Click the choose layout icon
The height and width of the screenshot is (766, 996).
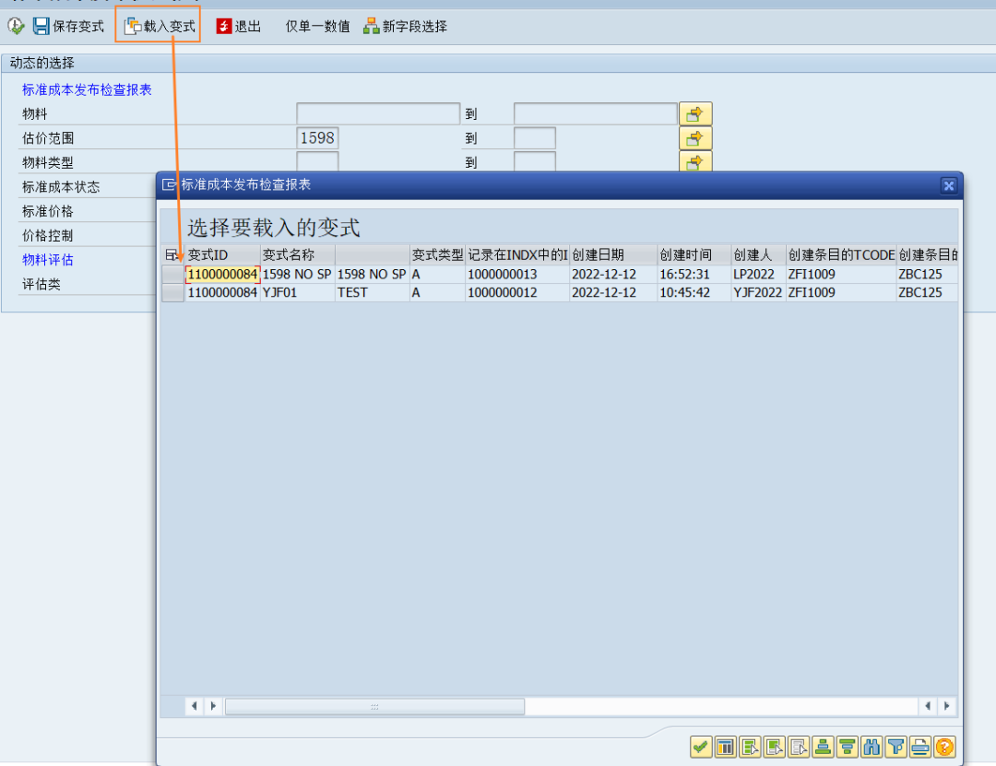point(725,747)
